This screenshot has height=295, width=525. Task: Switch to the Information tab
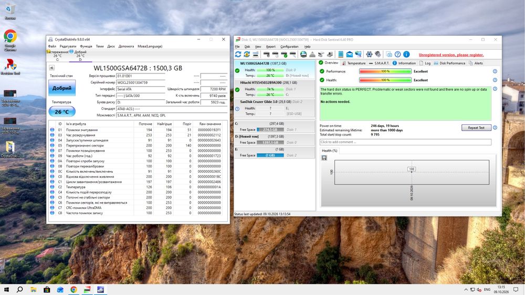pyautogui.click(x=404, y=63)
